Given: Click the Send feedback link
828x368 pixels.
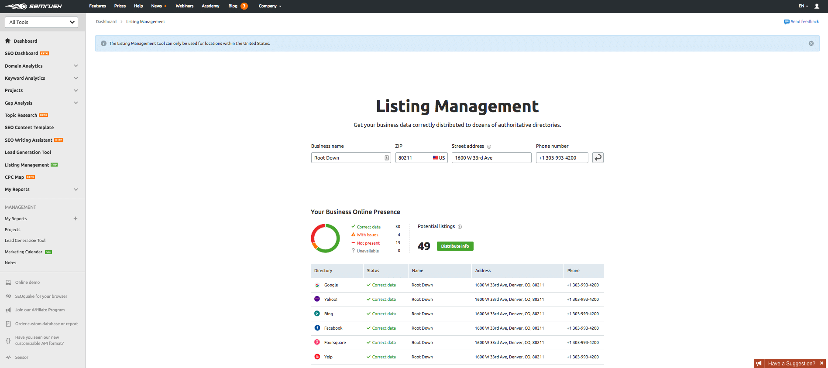Looking at the screenshot, I should click(x=805, y=22).
